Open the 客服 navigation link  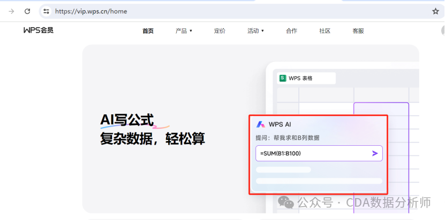coord(358,31)
